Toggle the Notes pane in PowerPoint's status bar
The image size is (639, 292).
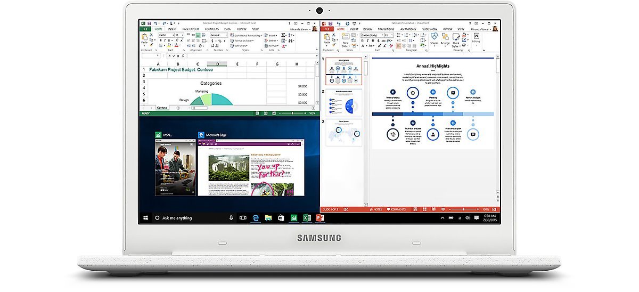pos(377,209)
